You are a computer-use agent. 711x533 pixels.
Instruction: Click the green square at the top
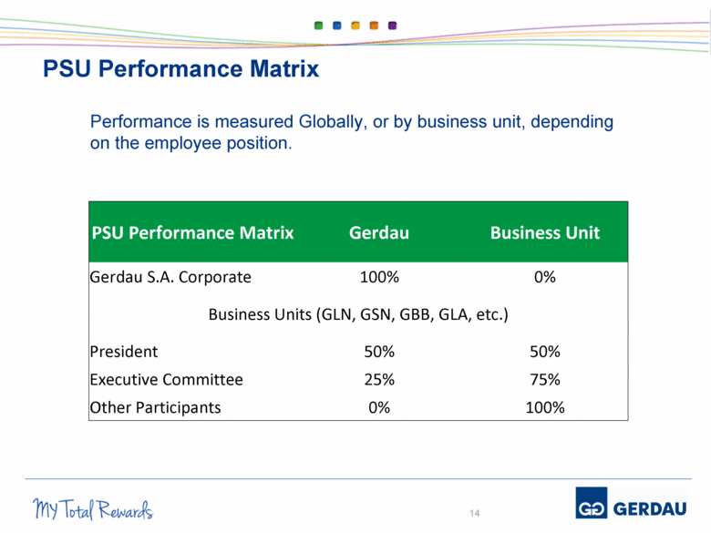pos(318,26)
